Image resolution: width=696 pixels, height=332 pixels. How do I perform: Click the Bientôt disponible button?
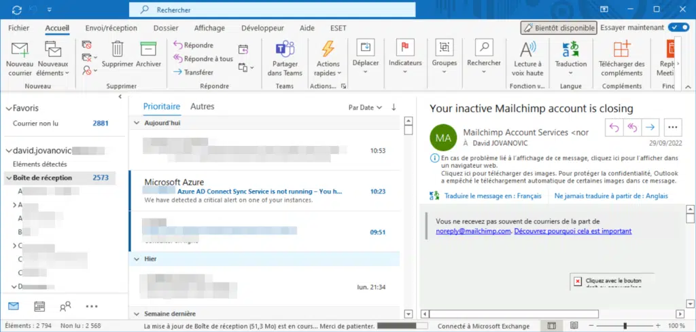559,27
